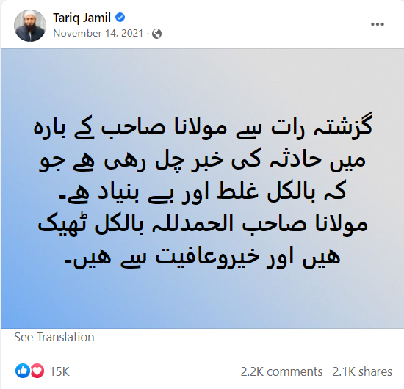Click the public globe privacy icon
This screenshot has height=389, width=404.
(156, 34)
